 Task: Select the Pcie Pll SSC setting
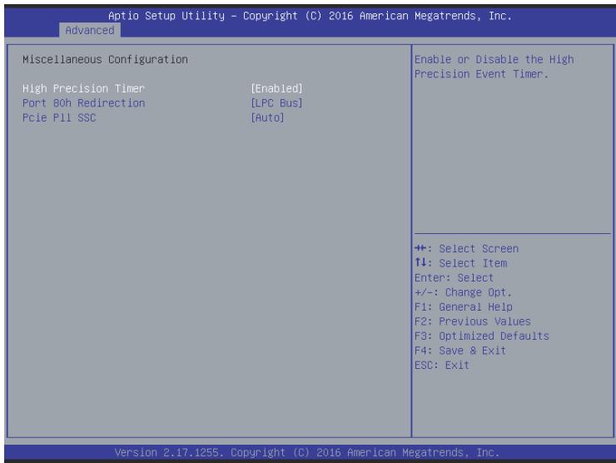(59, 117)
